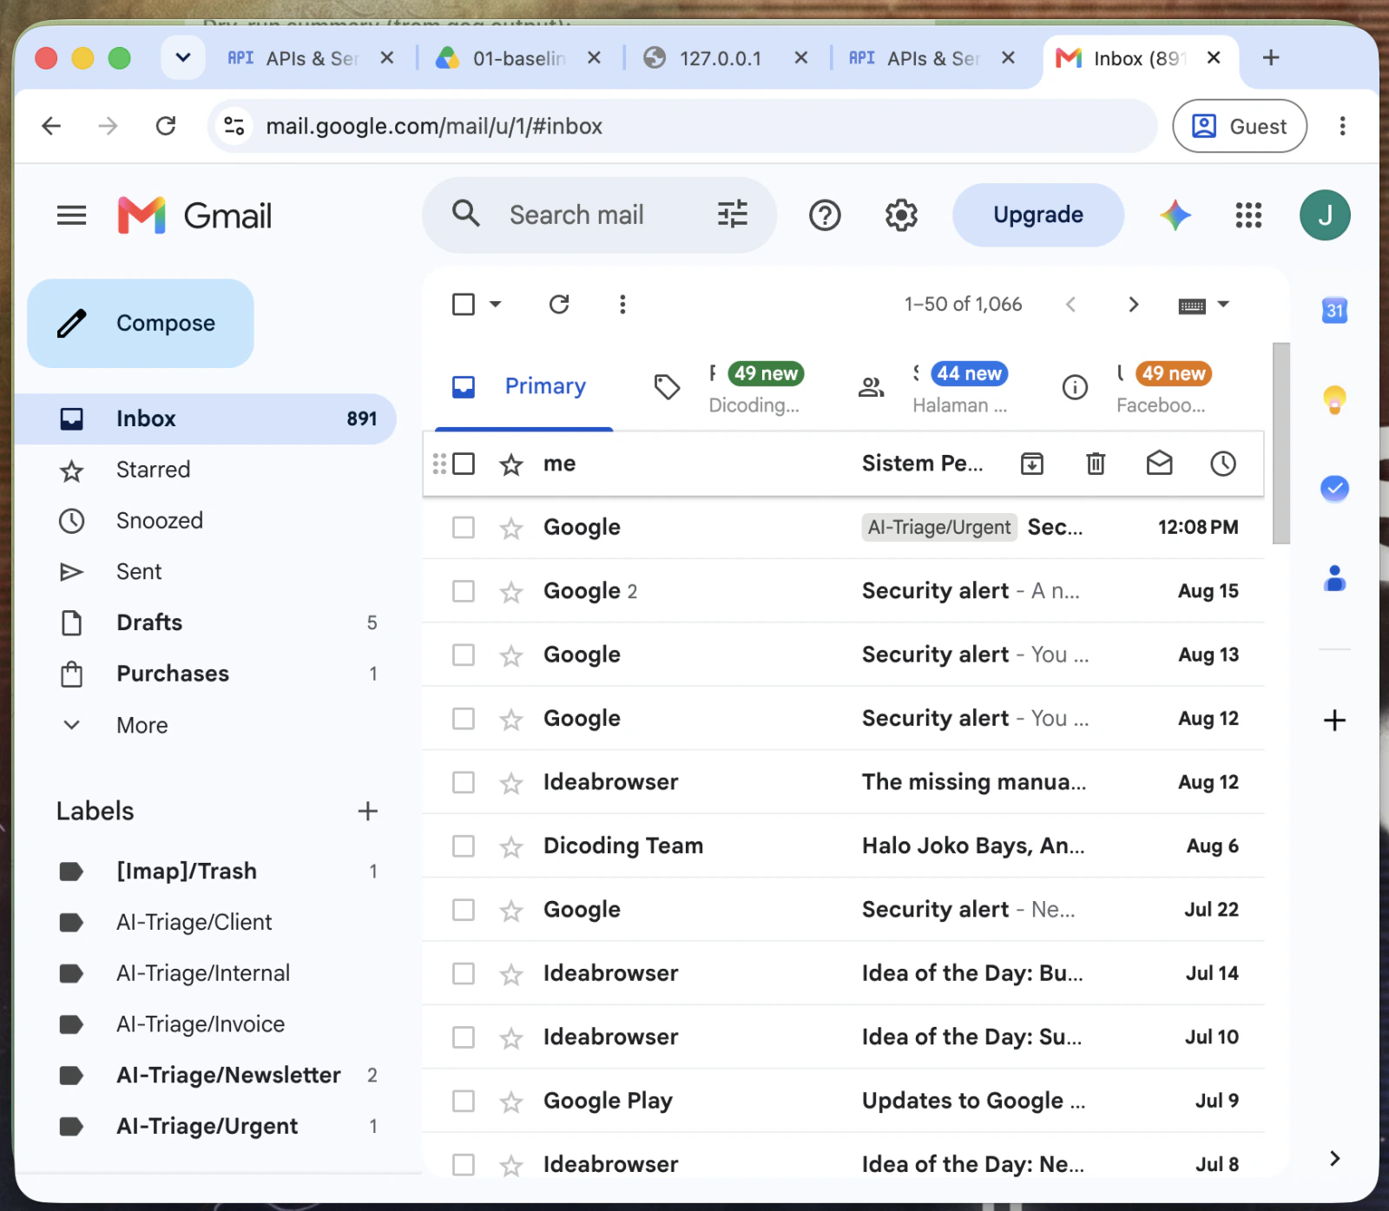Open the input tools dropdown arrow
This screenshot has height=1211, width=1389.
click(1223, 304)
